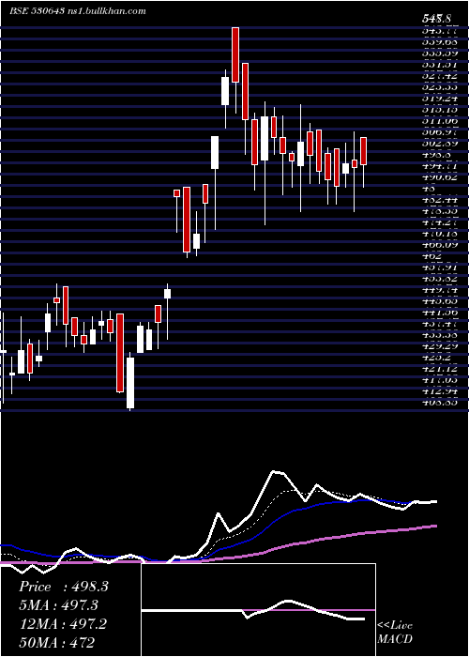The width and height of the screenshot is (469, 657).
Task: Click the 519.24 price axis label
Action: 439,99
